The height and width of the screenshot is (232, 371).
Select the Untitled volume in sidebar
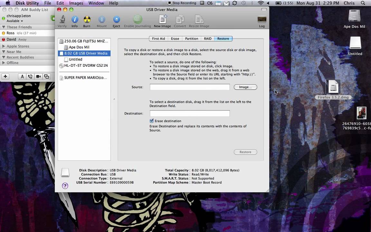point(84,59)
